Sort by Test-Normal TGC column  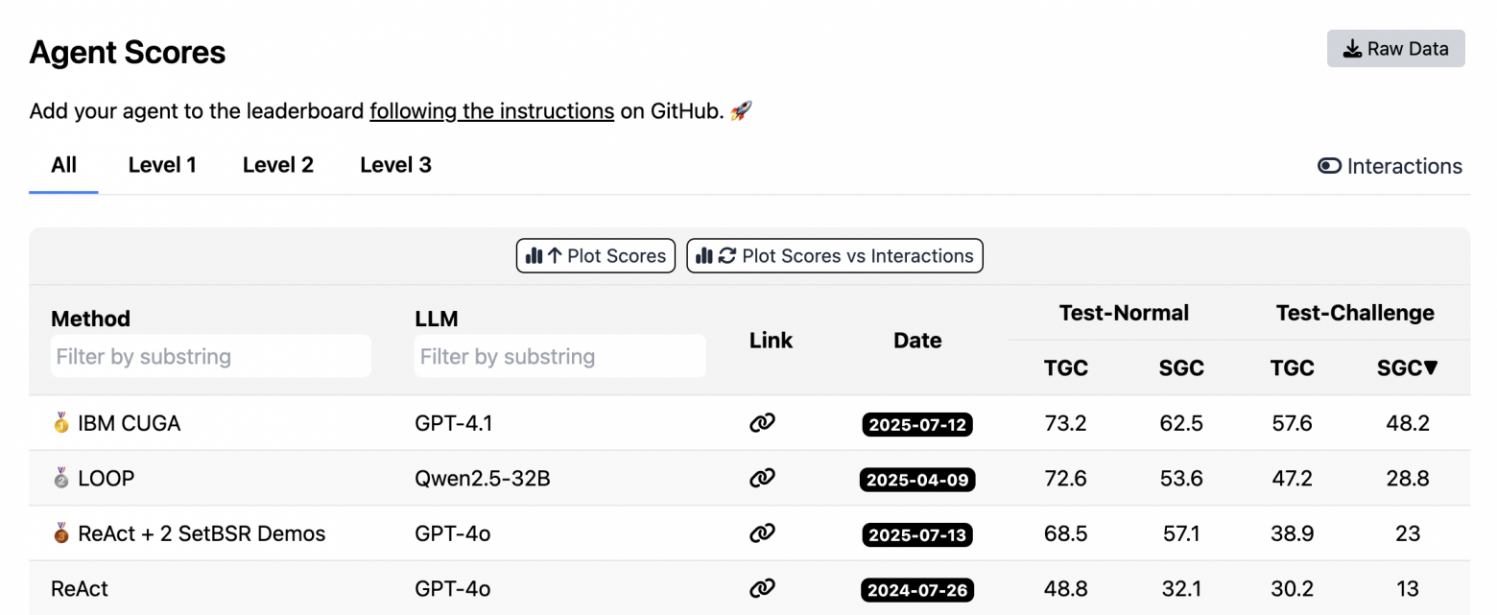tap(1065, 367)
